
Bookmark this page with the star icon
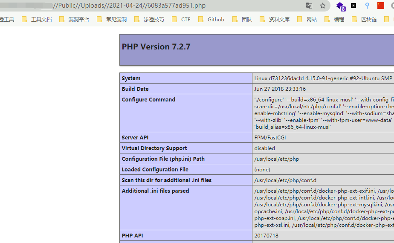pos(323,6)
